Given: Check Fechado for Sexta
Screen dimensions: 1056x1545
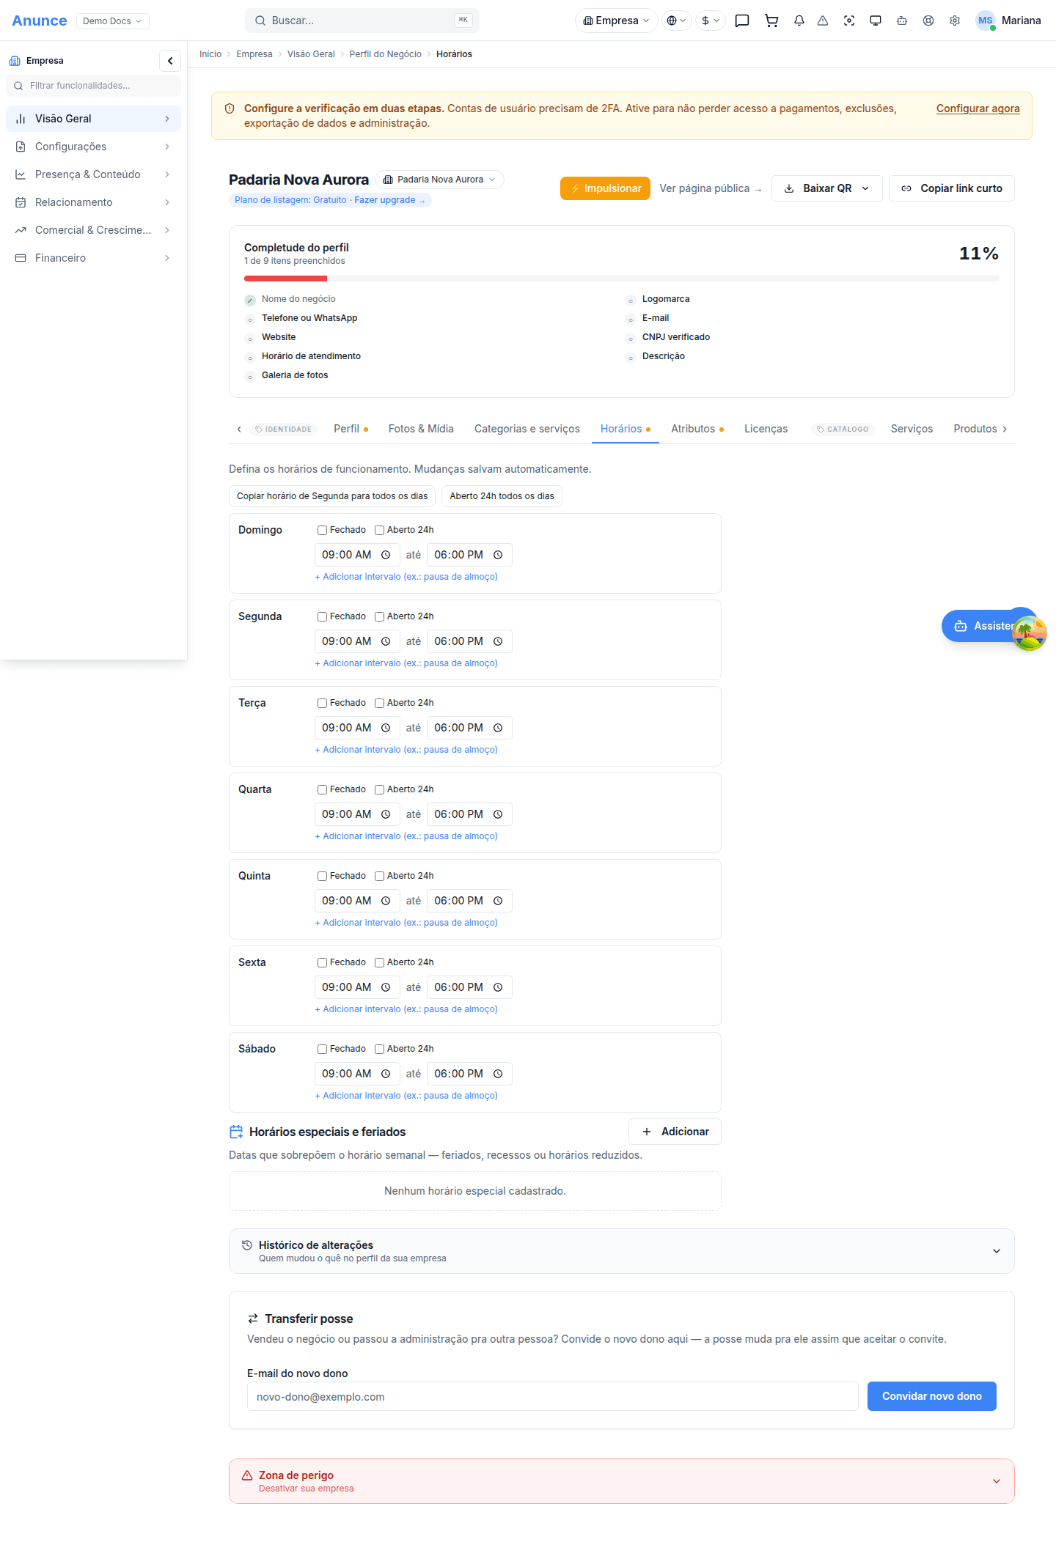Looking at the screenshot, I should click(x=322, y=962).
